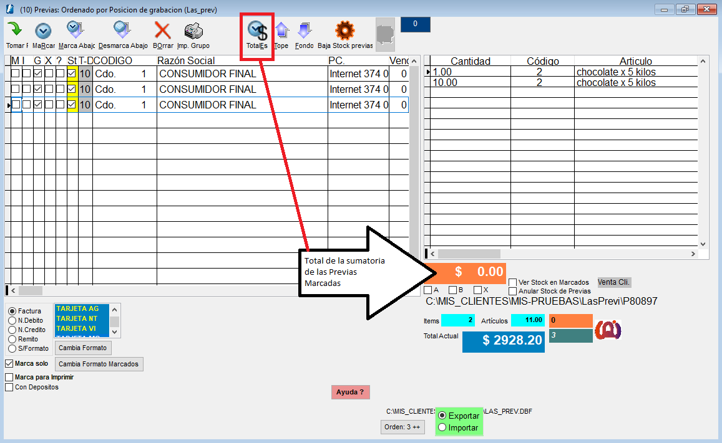Screen dimensions: 722x443
Task: Tick Ver Stock en Marcados checkbox
Action: pos(512,282)
